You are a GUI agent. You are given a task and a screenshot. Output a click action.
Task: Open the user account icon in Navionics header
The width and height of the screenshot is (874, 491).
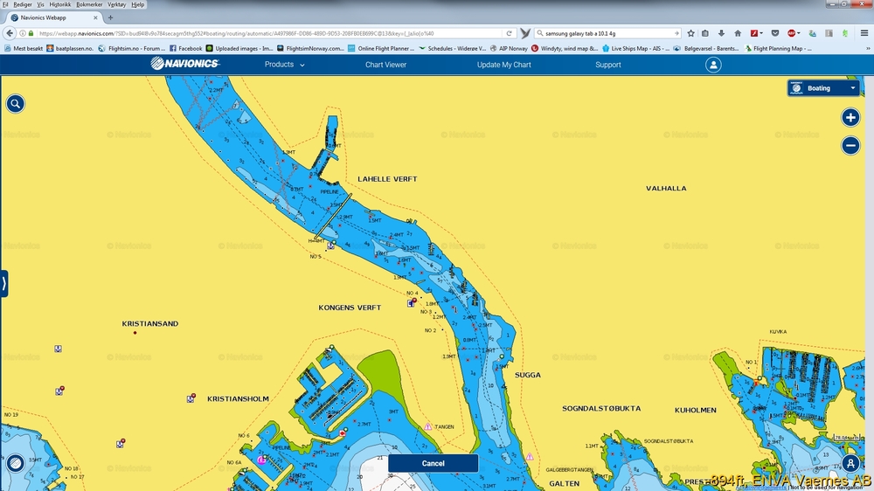713,65
